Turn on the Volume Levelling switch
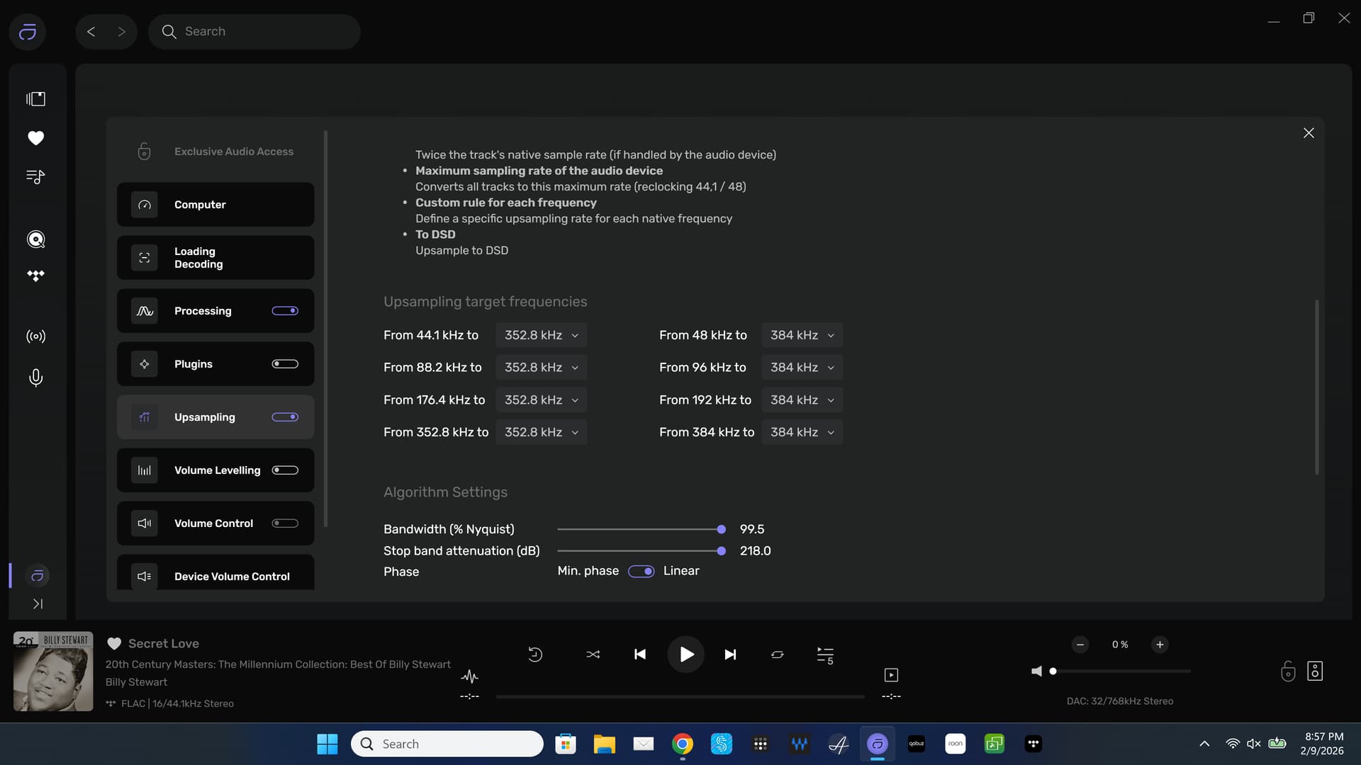 pos(285,470)
